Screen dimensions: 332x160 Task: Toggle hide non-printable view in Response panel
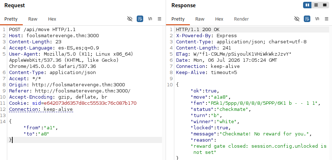point(297,19)
